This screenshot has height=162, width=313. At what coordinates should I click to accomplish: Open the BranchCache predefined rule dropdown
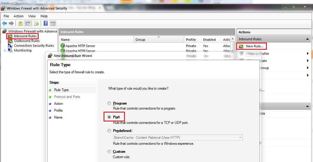tap(178, 137)
